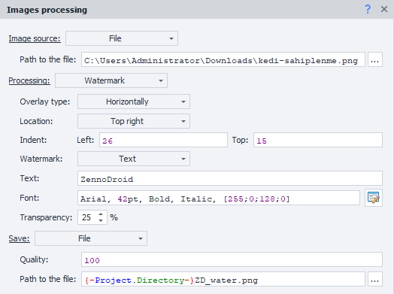
Task: Click the Overlay type label
Action: pos(45,102)
